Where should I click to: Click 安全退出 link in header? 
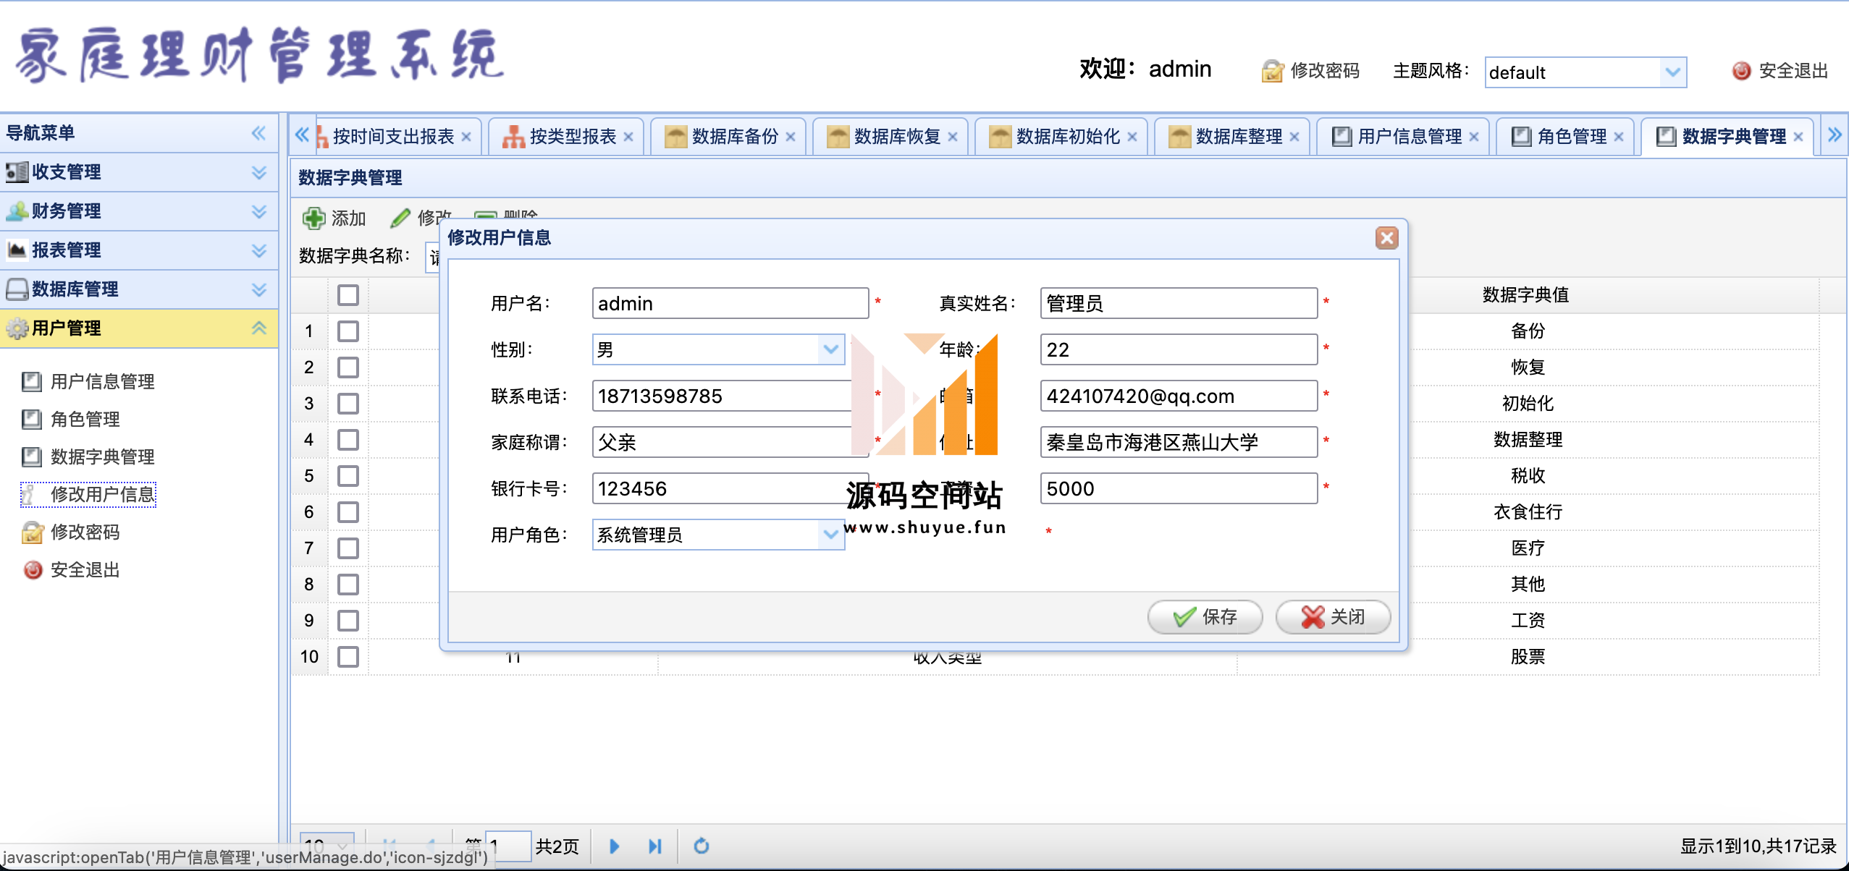[1793, 71]
